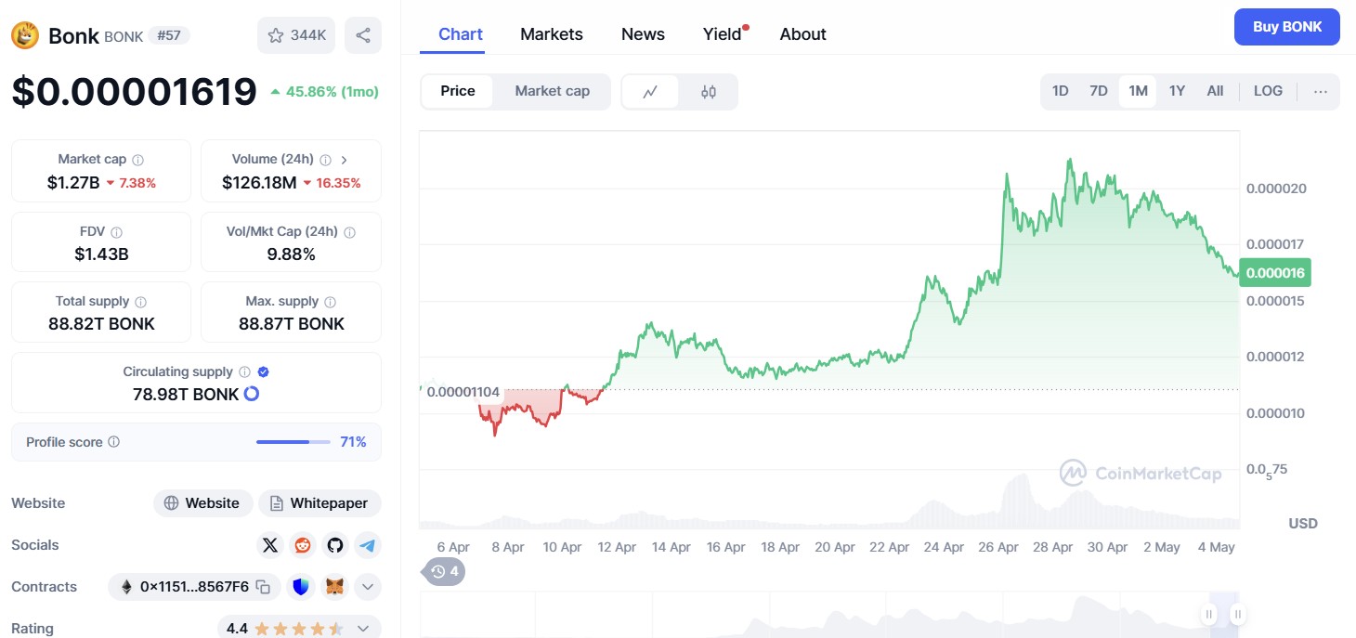This screenshot has width=1356, height=638.
Task: Add Bonk to watchlist via star
Action: tap(296, 35)
